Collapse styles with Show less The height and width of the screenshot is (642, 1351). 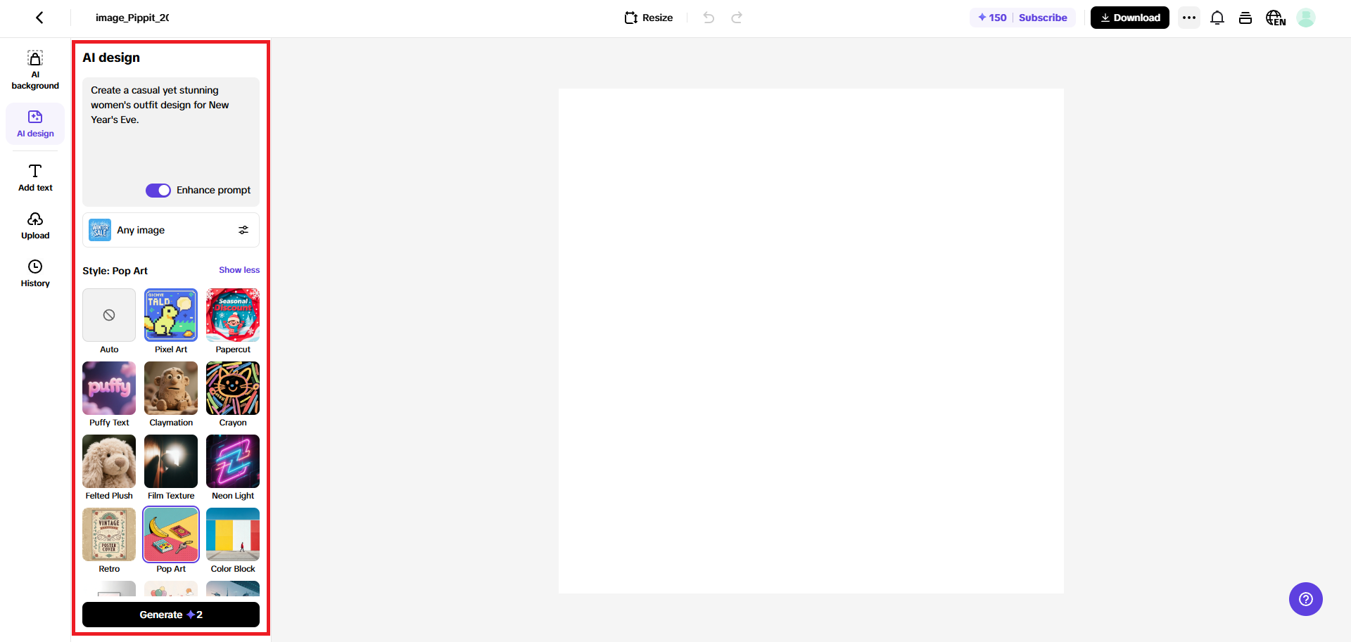(239, 270)
